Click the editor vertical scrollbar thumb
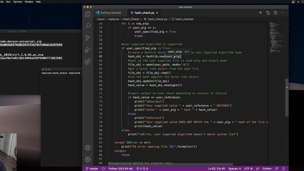 [x=287, y=98]
